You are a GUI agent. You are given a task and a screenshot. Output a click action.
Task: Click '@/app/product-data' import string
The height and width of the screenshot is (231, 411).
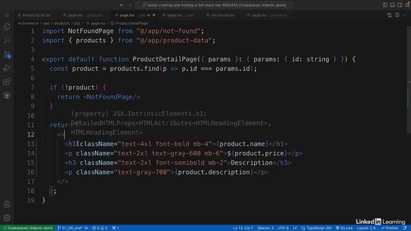[x=174, y=40]
